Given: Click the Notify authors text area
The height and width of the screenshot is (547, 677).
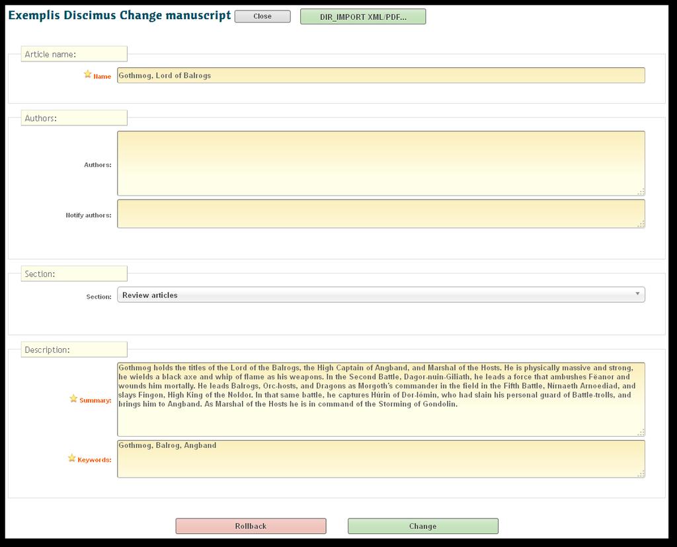Looking at the screenshot, I should point(381,214).
